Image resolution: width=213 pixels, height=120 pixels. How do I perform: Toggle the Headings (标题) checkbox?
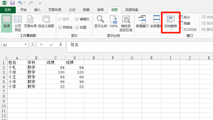click(77, 27)
